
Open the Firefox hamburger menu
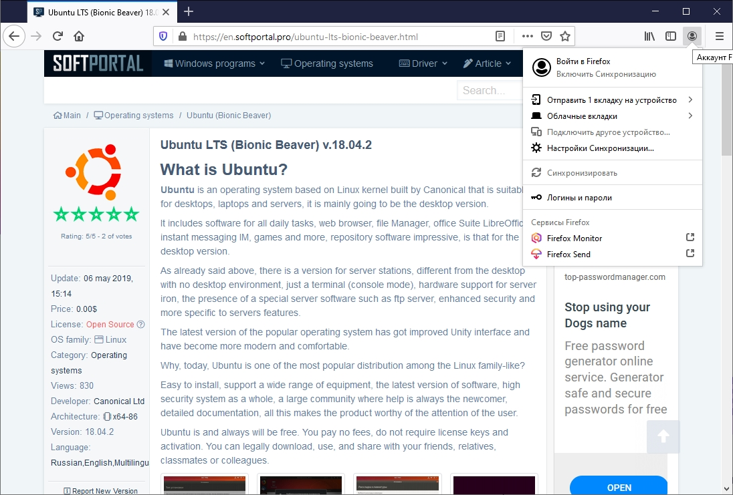point(720,36)
